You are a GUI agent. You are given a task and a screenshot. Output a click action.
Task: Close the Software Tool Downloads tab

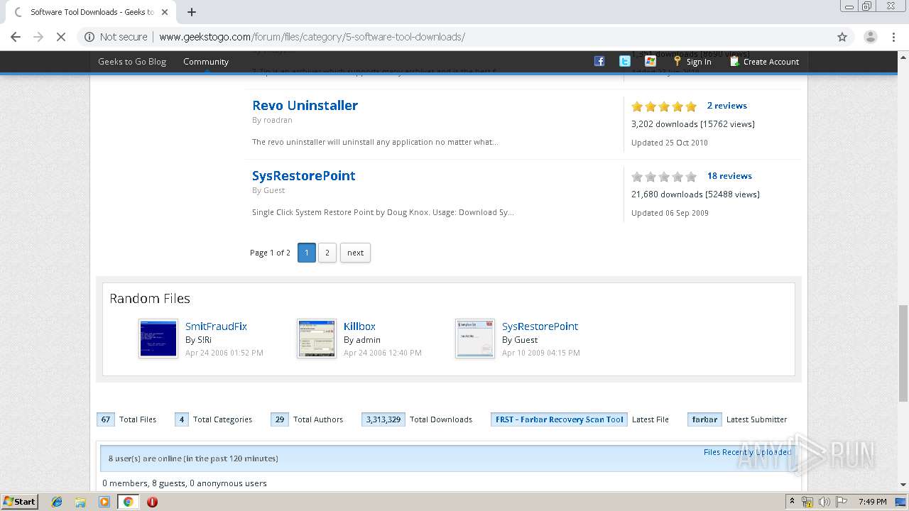(165, 12)
